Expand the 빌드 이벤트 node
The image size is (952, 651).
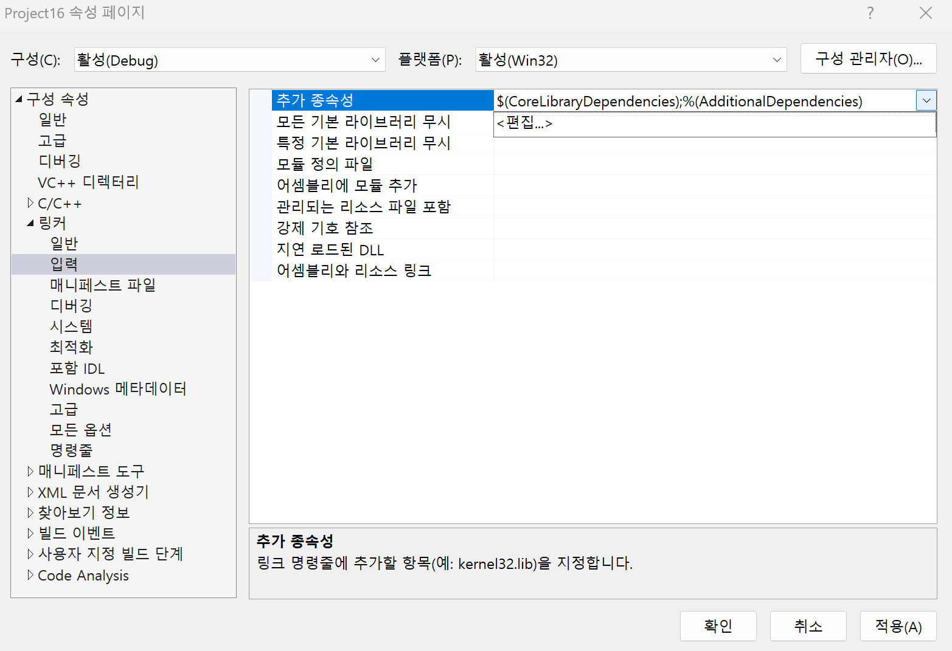point(30,533)
